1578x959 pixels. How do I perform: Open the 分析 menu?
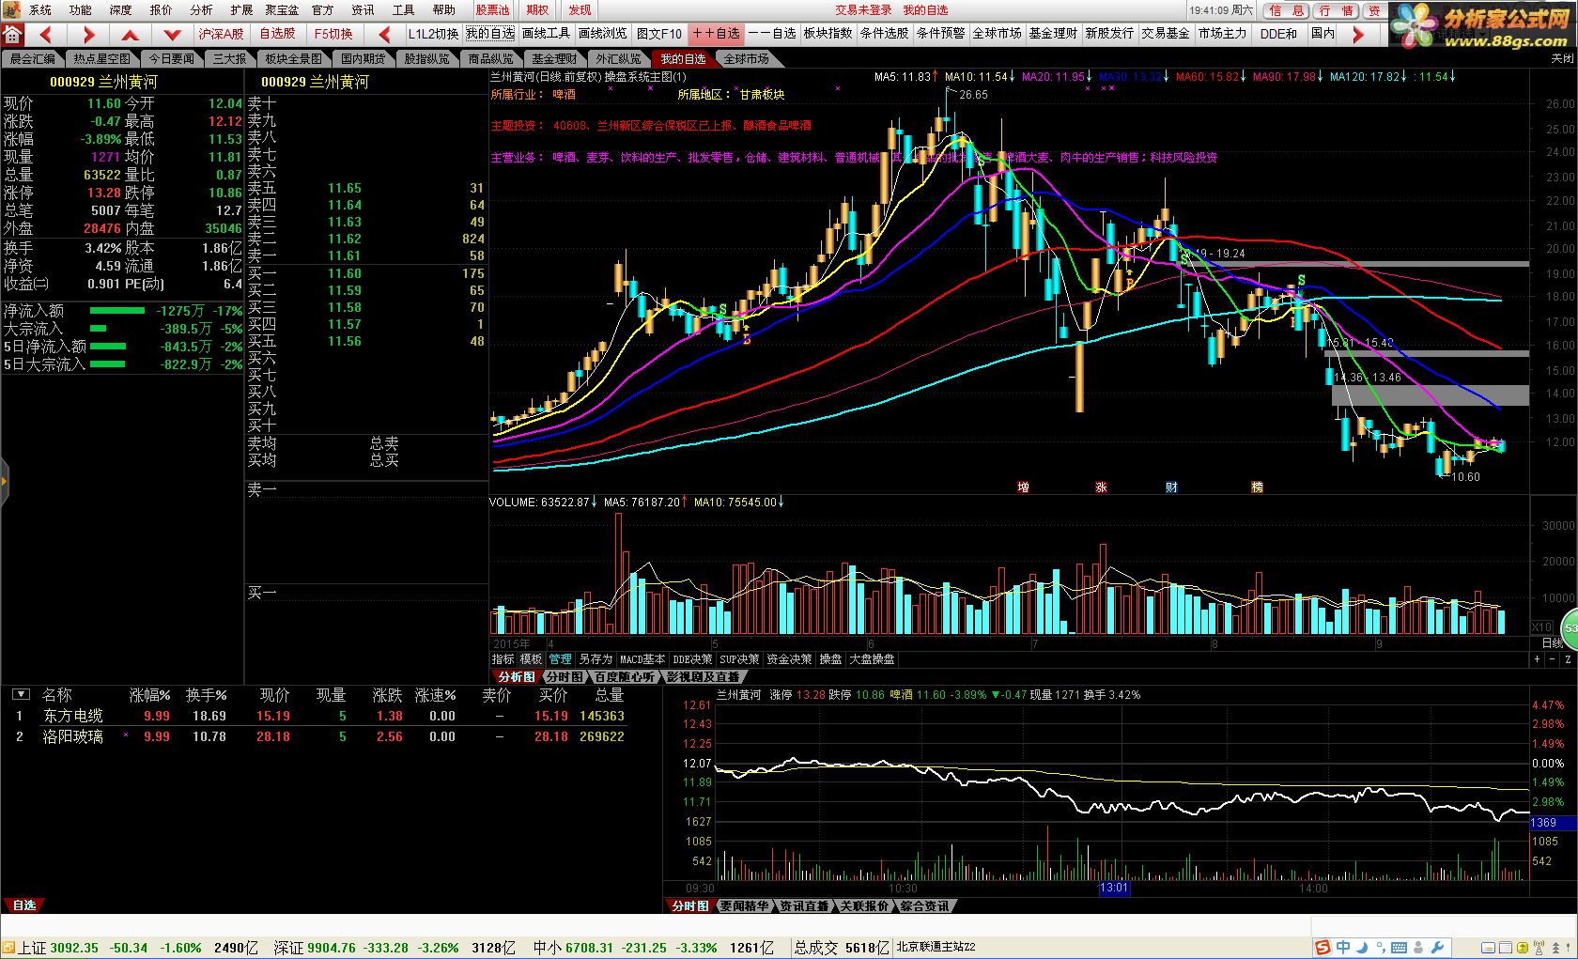click(201, 10)
